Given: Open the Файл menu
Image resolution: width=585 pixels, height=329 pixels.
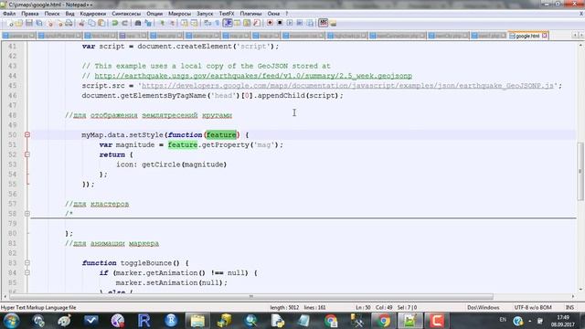Looking at the screenshot, I should tap(9, 14).
